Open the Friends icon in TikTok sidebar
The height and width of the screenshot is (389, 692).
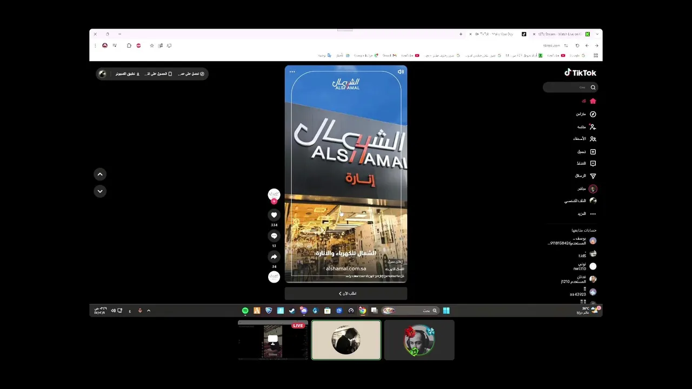coord(593,139)
